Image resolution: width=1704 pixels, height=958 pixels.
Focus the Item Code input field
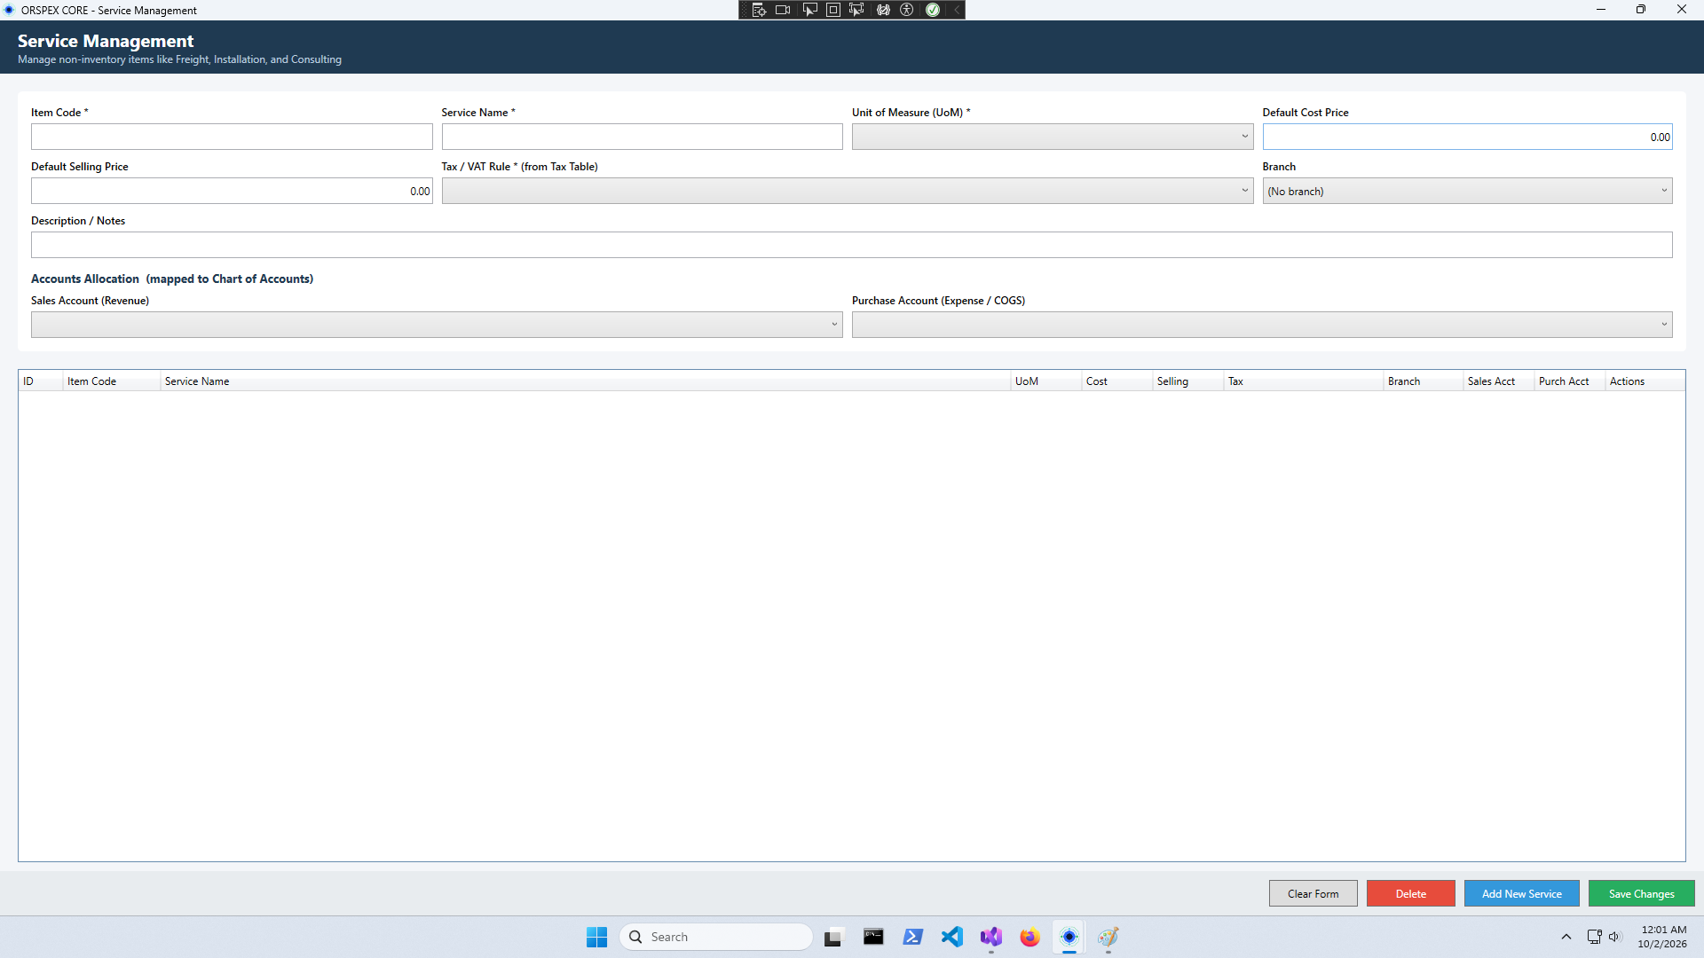point(232,137)
